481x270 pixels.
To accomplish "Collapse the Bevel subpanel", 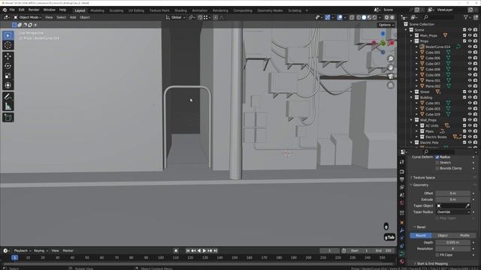I will (421, 227).
